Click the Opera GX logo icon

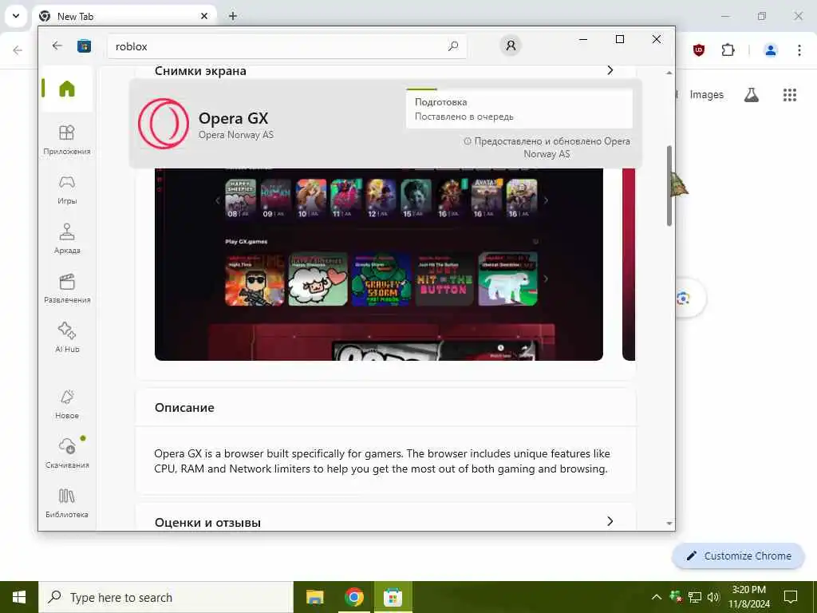click(x=164, y=124)
